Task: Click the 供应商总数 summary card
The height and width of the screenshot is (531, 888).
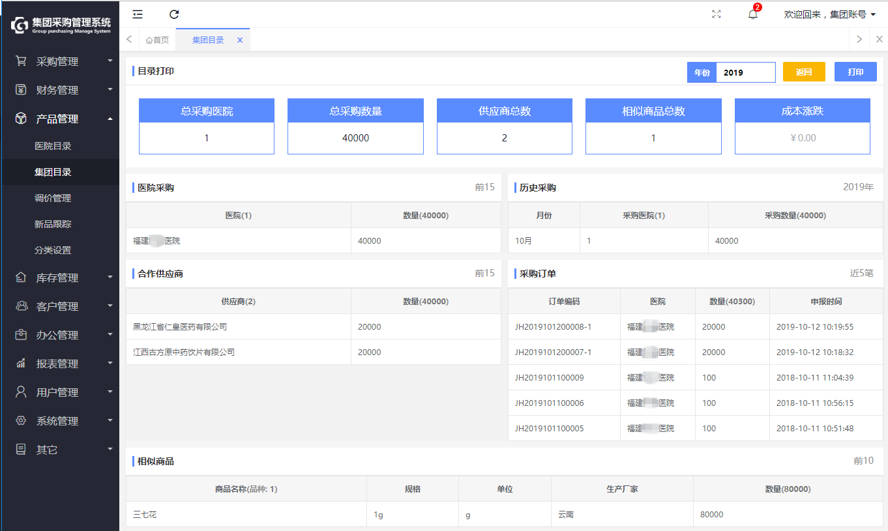Action: [505, 126]
